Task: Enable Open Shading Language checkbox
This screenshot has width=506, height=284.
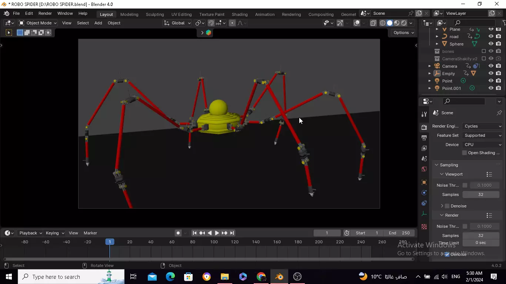Action: (465, 153)
